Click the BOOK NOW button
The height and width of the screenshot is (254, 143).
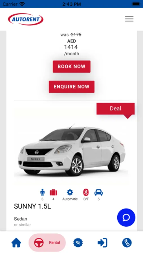click(x=72, y=67)
